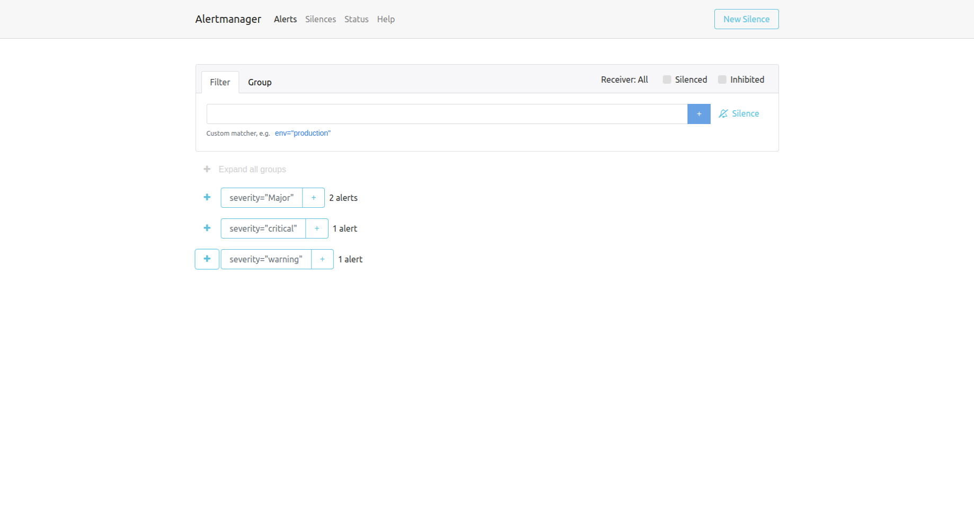Click the + inside the severity="Major" label
Screen dimensions: 974x520
(313, 197)
